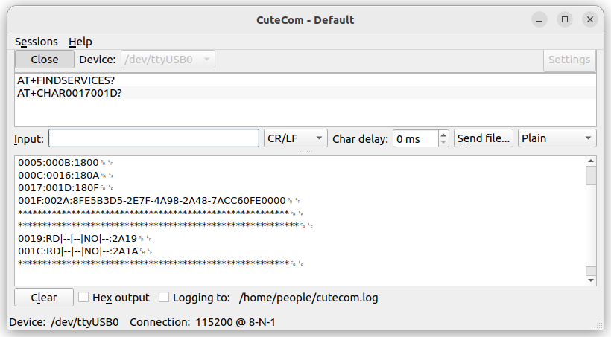Screen dimensions: 611x337
Task: Click output scrollbar up arrow
Action: [591, 161]
